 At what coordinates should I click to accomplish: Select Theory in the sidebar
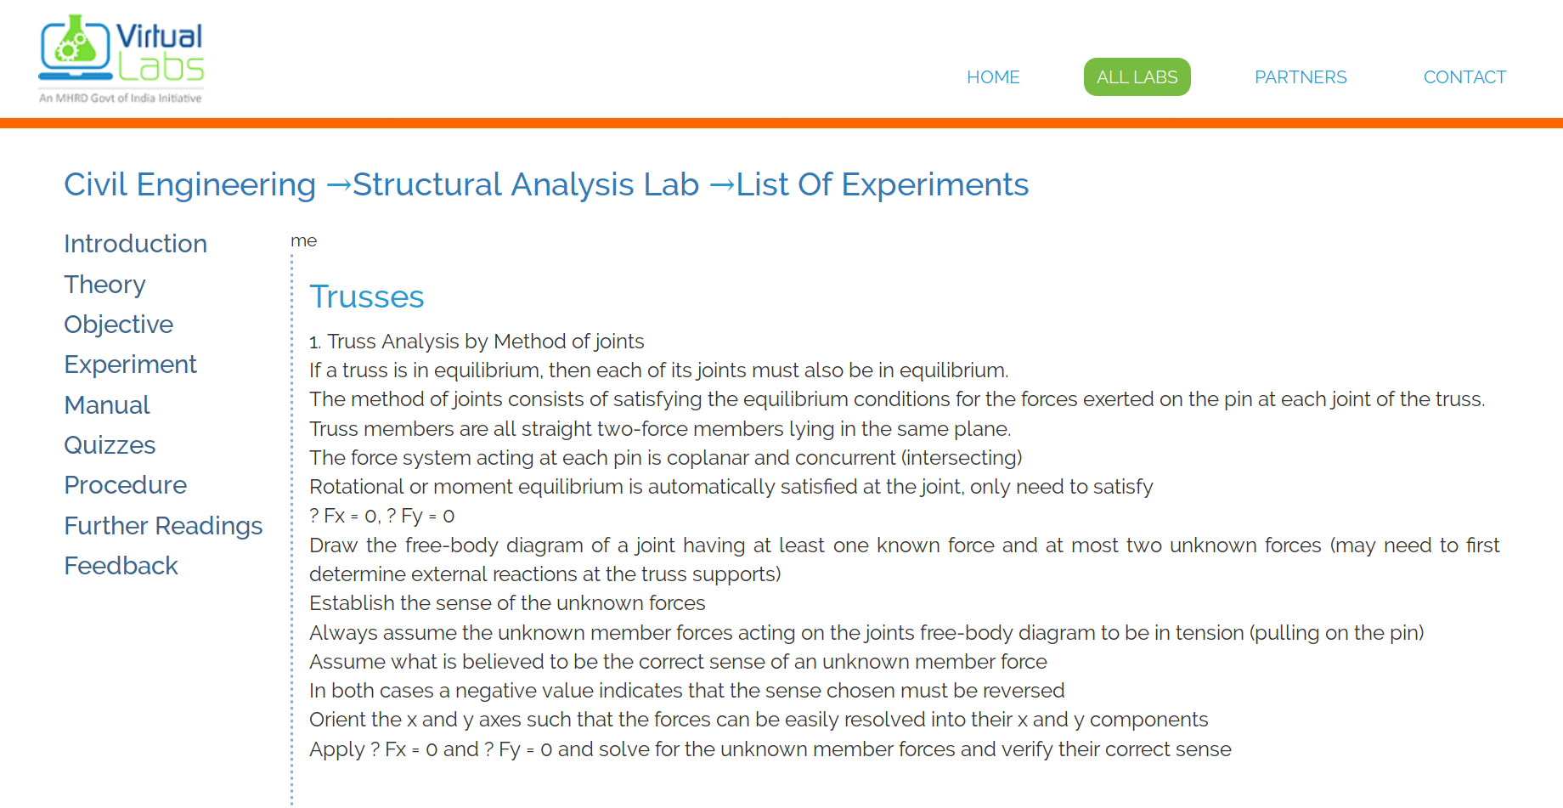pyautogui.click(x=104, y=285)
